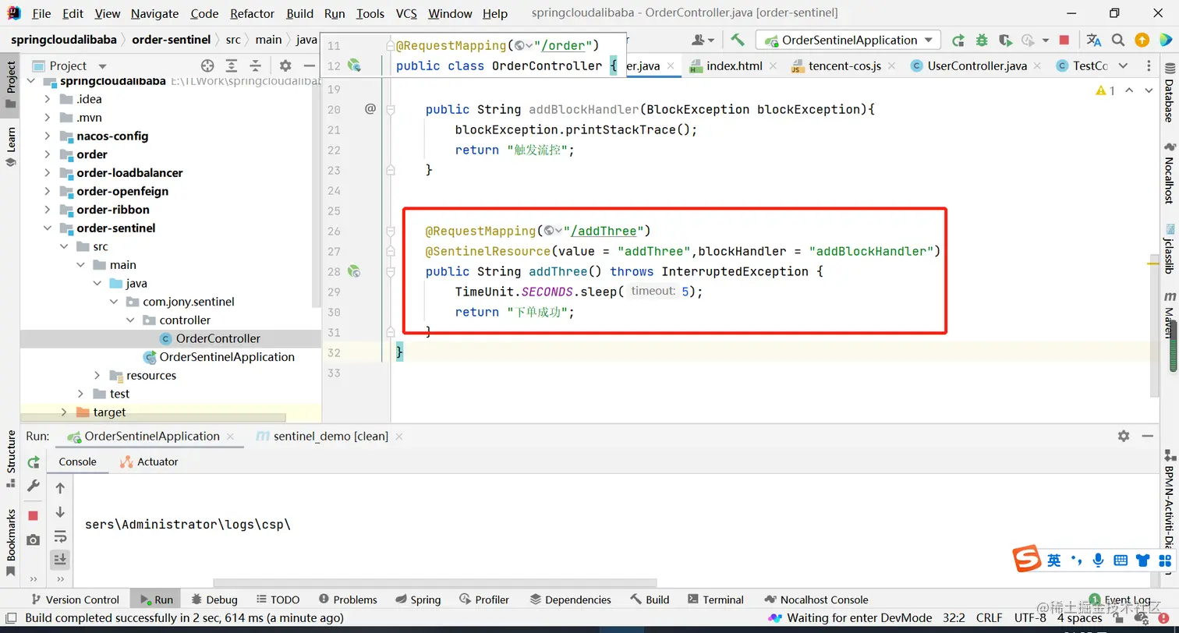Open the Refactor menu

pyautogui.click(x=252, y=13)
